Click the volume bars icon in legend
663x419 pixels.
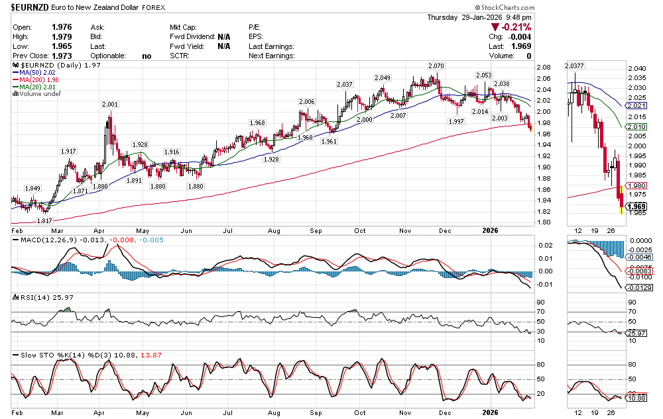coord(15,94)
